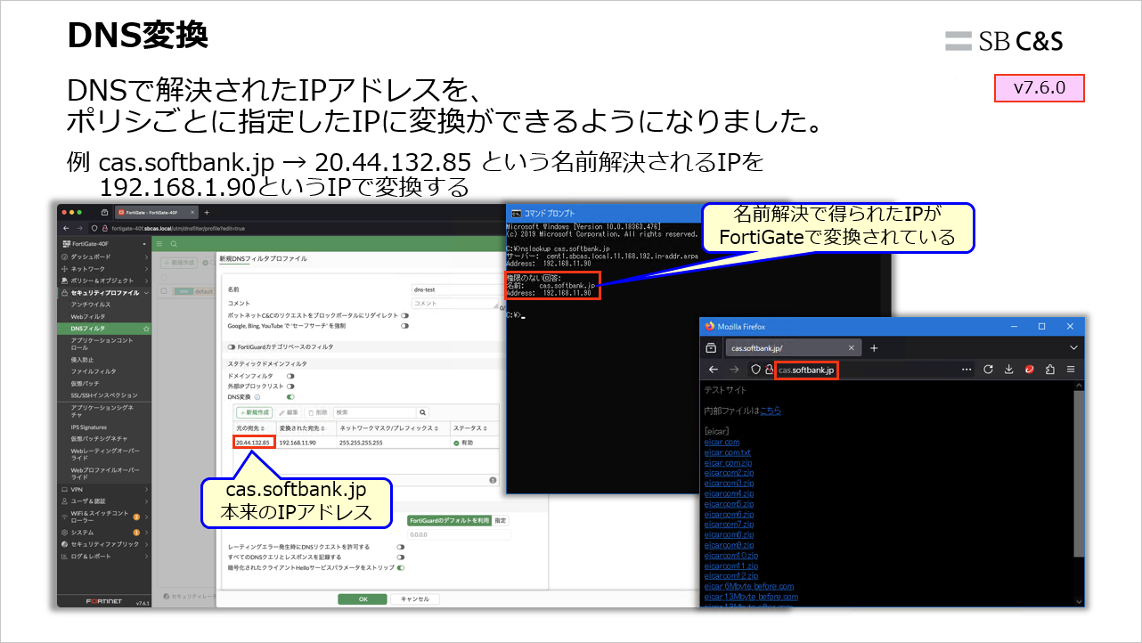Go back in the FortiGate browser window
1142x643 pixels.
(67, 228)
